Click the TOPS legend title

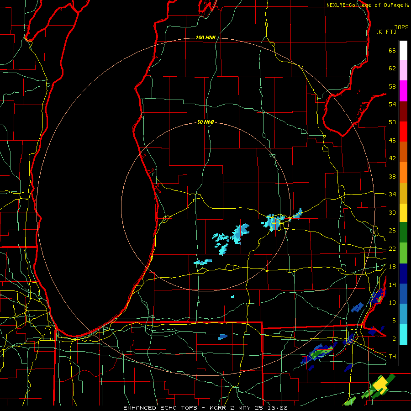click(x=401, y=27)
